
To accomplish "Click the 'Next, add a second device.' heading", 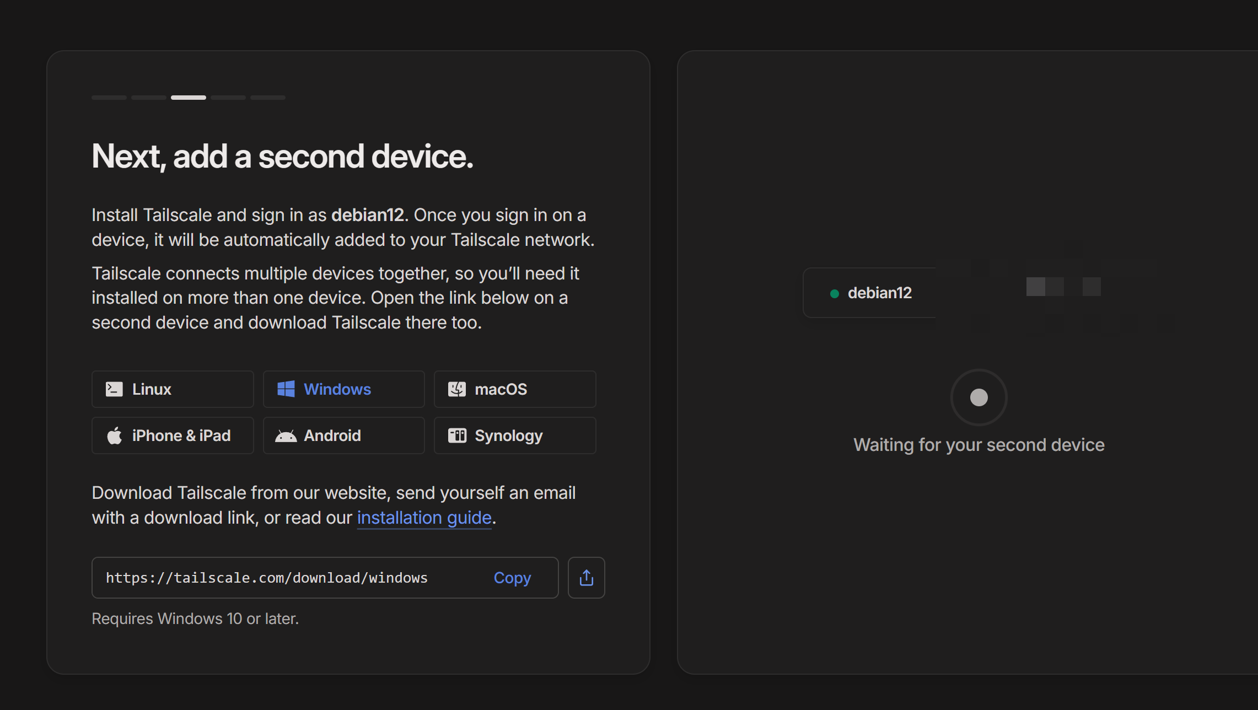I will coord(282,156).
